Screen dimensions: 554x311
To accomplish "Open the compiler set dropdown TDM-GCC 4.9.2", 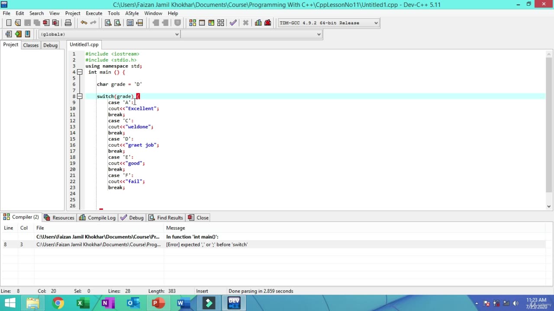I will pyautogui.click(x=329, y=23).
